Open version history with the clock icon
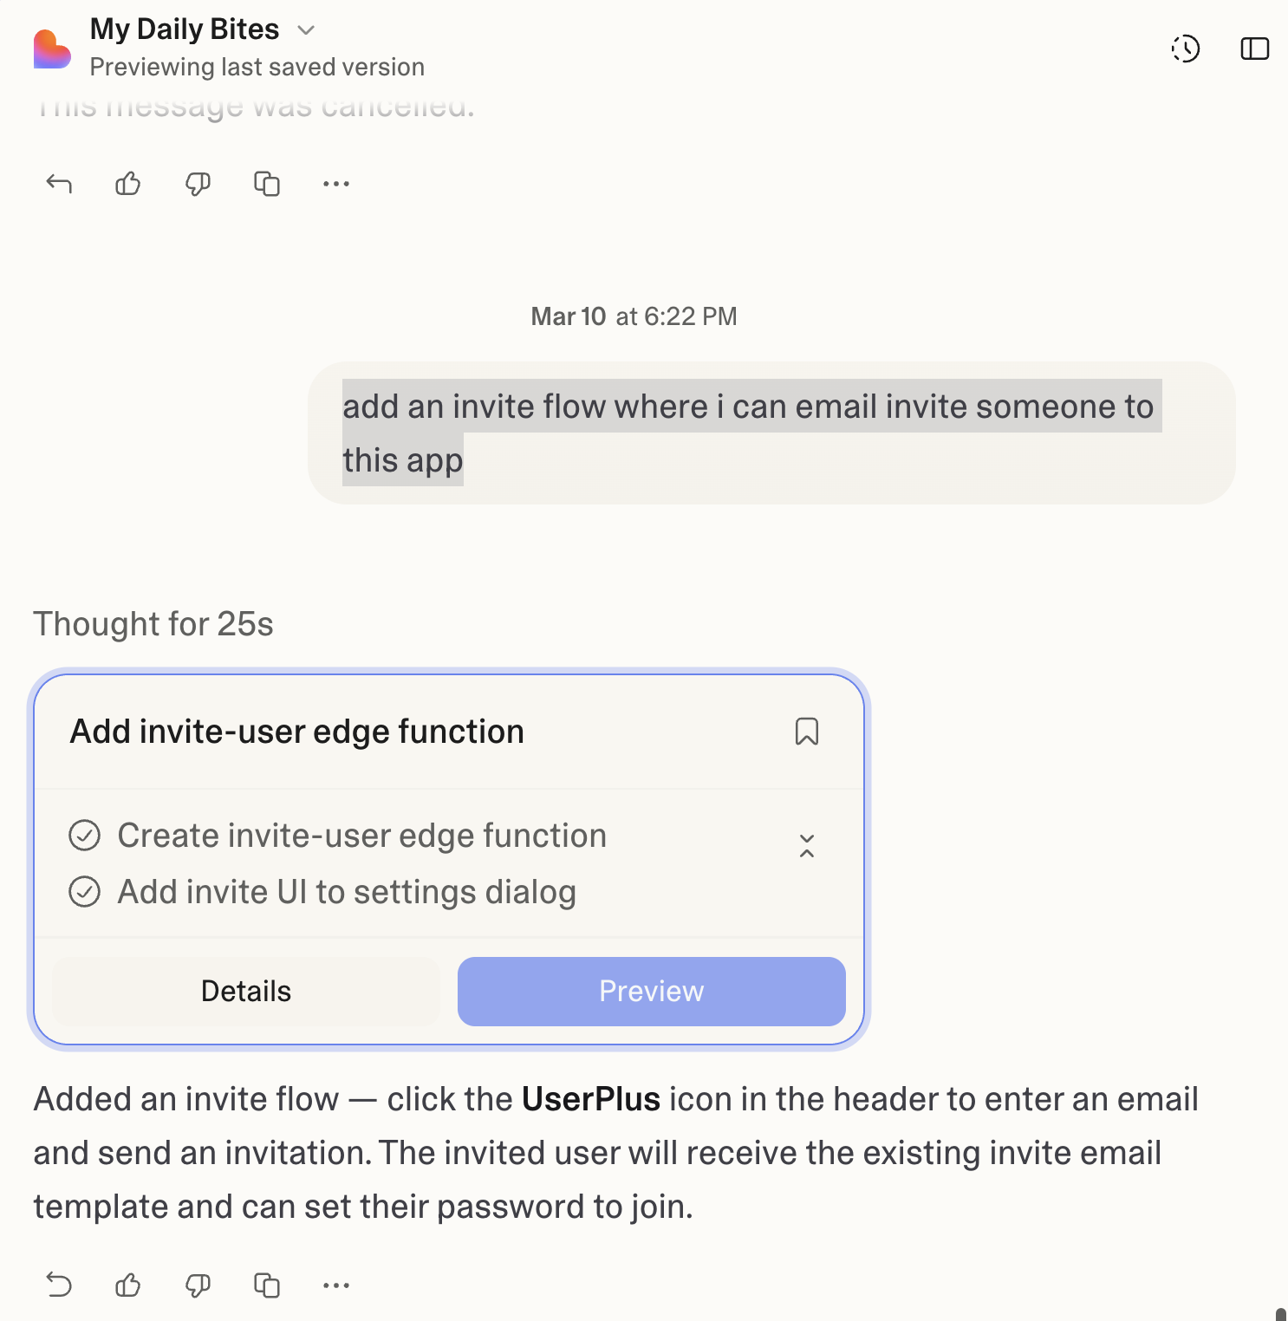The width and height of the screenshot is (1288, 1321). click(x=1185, y=49)
